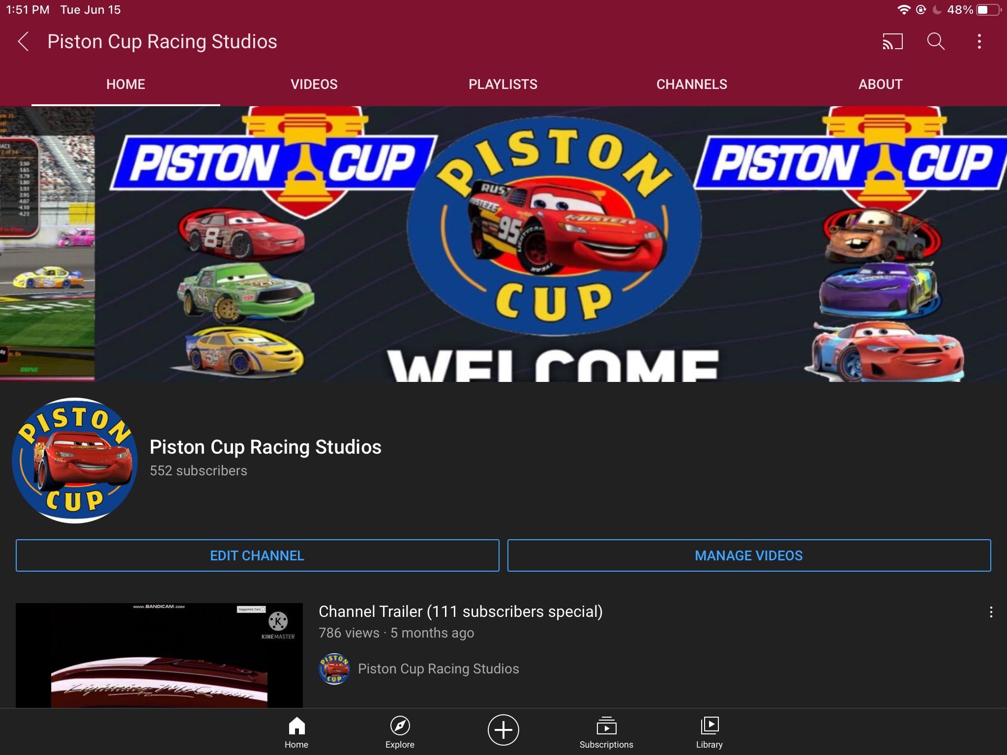
Task: Tap the plus Create button
Action: 503,730
